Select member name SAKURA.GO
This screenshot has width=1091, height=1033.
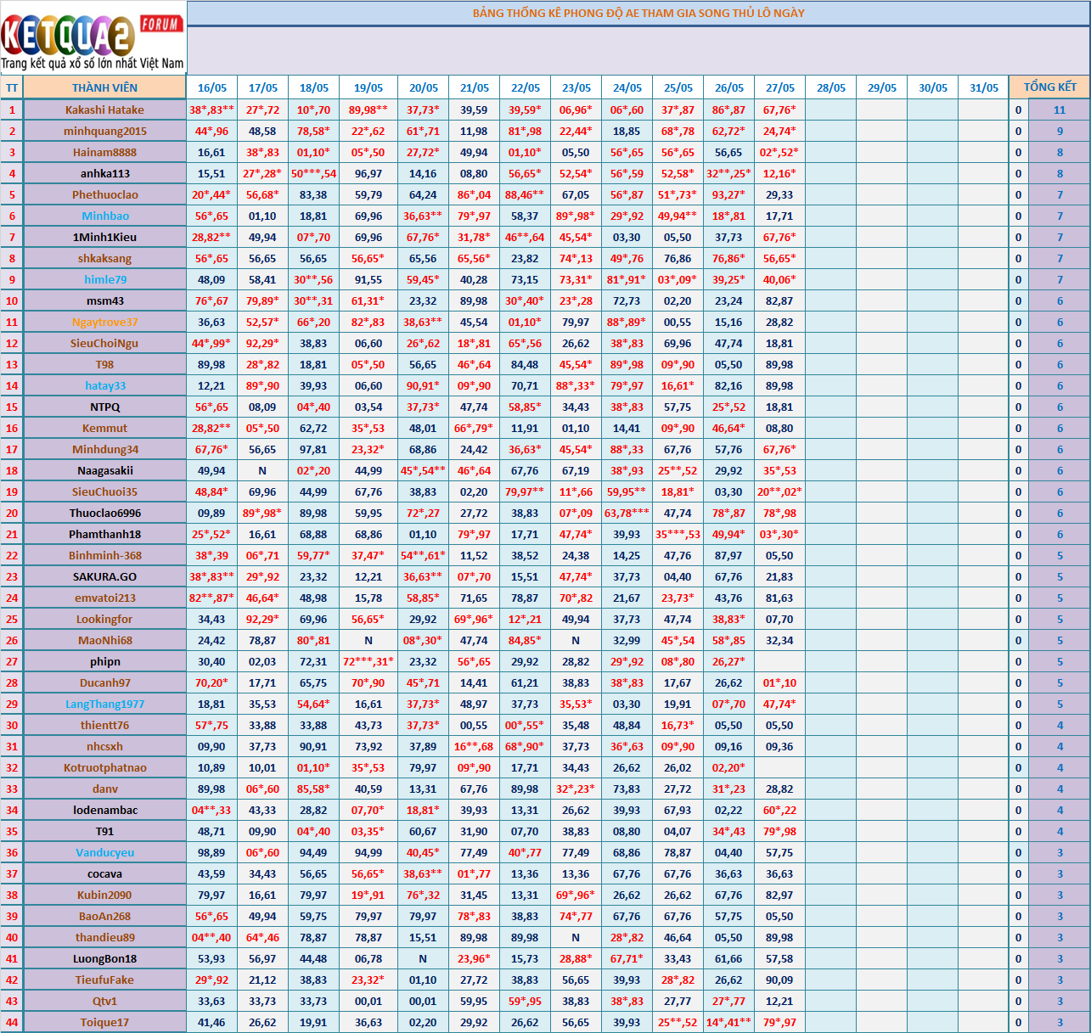point(104,576)
